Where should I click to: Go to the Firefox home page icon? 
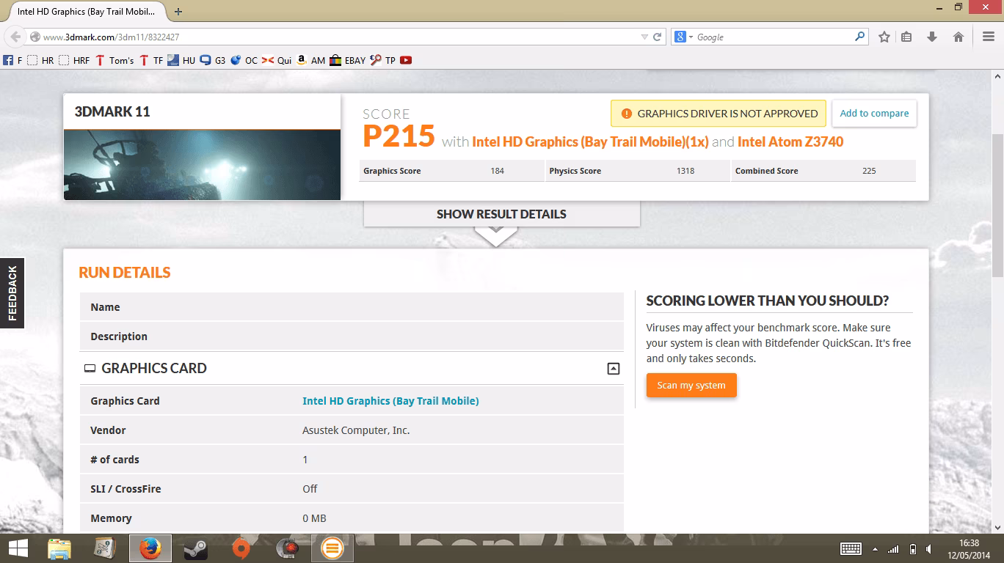pos(958,37)
